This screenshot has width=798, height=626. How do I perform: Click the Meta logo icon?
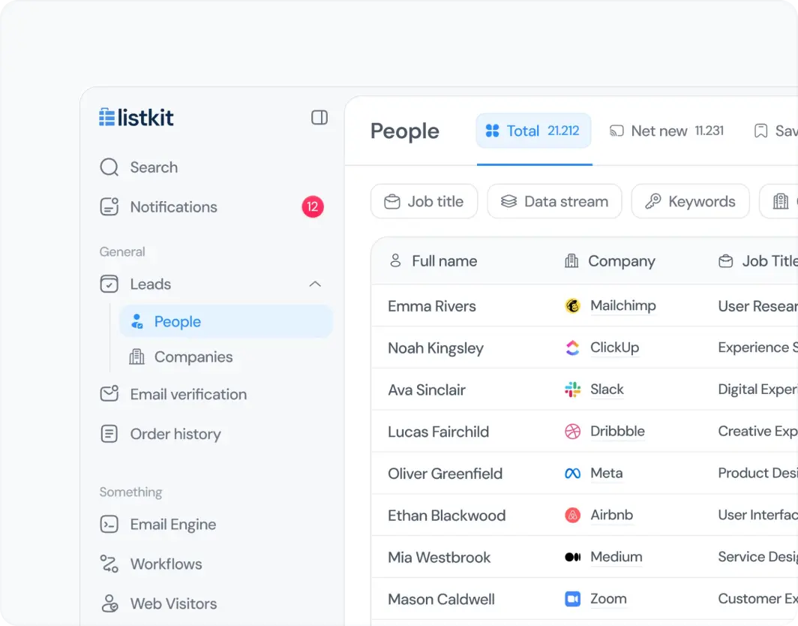click(572, 473)
